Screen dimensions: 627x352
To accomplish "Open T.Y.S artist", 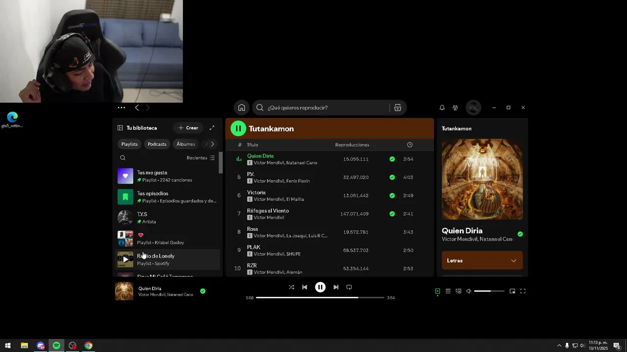I will tap(168, 218).
